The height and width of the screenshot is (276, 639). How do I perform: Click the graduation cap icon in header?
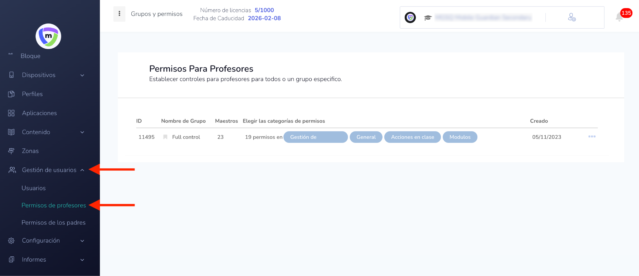[x=427, y=18]
